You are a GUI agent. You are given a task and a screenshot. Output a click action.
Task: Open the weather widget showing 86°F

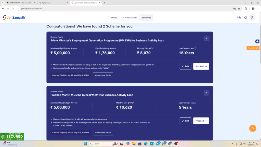coord(10,144)
